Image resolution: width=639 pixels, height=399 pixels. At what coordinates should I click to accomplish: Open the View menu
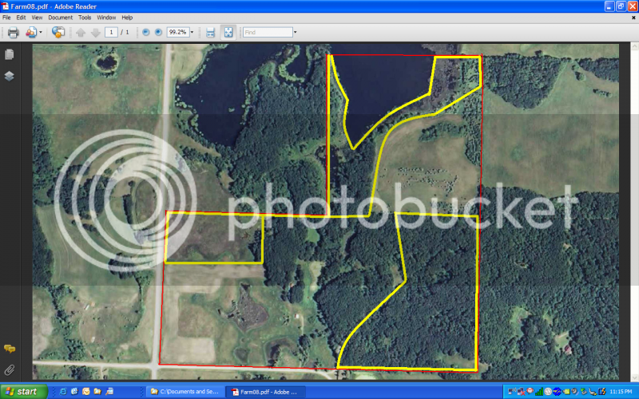37,18
